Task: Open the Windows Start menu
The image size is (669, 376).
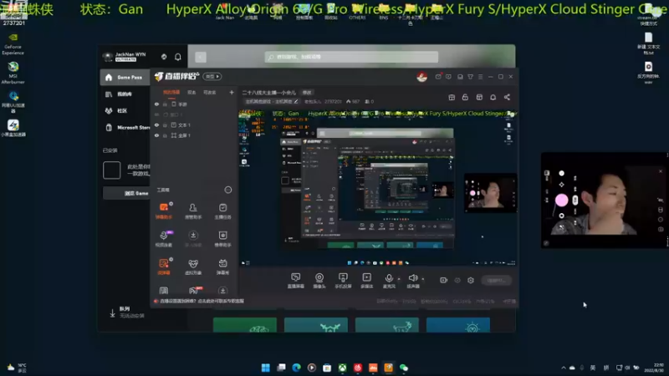Action: pyautogui.click(x=265, y=368)
